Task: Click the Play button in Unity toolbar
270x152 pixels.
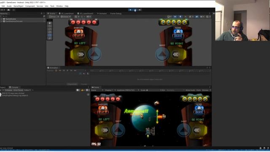Action: [x=130, y=10]
